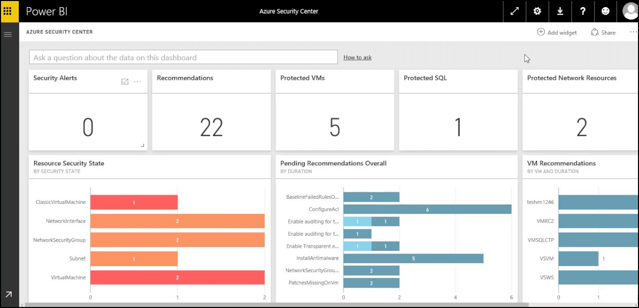Image resolution: width=639 pixels, height=308 pixels.
Task: Select the NetworkSecurityGrou... bar in Pending Recommendations
Action: 371,271
